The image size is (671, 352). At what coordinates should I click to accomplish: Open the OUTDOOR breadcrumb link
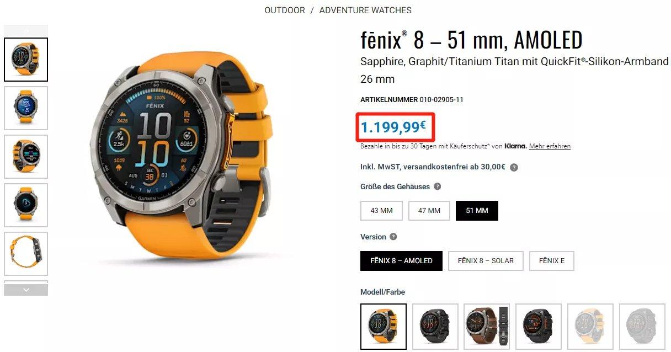click(285, 10)
